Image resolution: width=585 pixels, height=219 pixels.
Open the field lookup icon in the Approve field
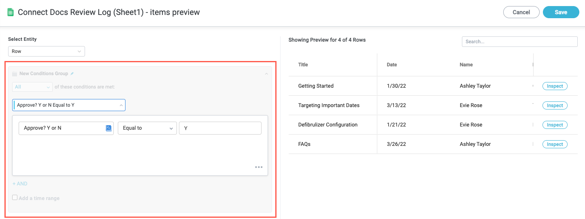[x=108, y=128]
